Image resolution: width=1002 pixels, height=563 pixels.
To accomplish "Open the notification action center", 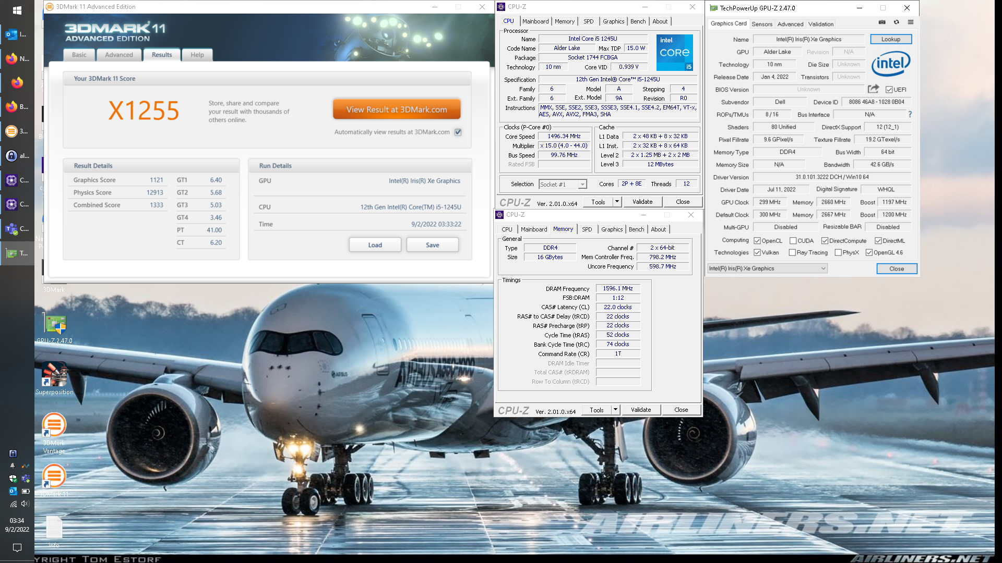I will (x=17, y=548).
